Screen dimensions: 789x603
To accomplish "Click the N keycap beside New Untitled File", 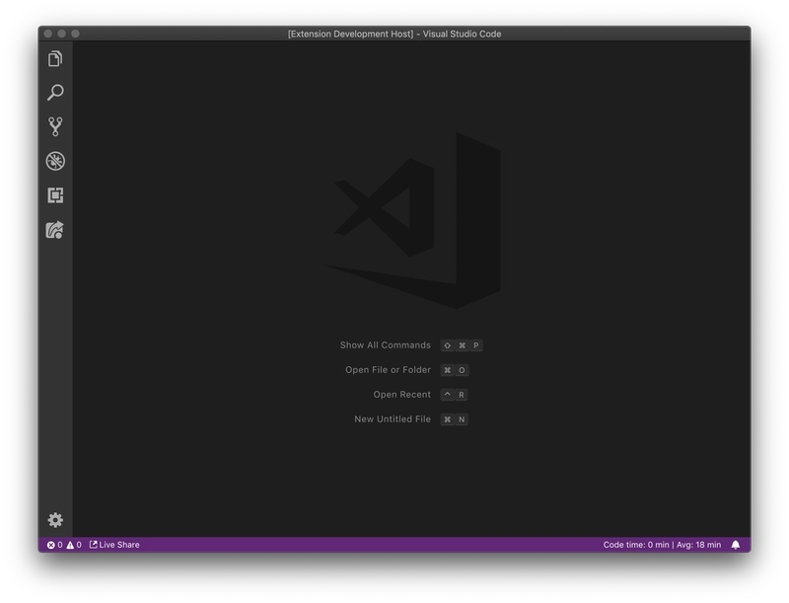I will (x=462, y=419).
